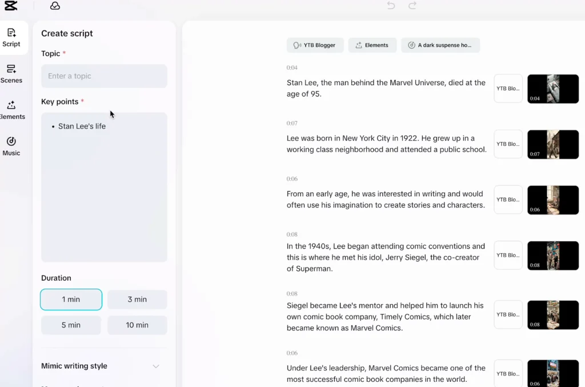The image size is (585, 387).
Task: Select the thumbnail for the Siegel mentor scene
Action: [553, 315]
